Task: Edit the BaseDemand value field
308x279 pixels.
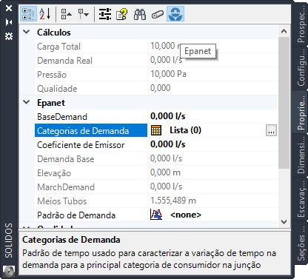Action: pyautogui.click(x=212, y=116)
